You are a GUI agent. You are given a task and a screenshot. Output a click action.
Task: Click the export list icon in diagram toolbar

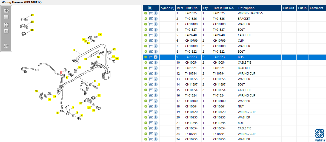[6, 46]
